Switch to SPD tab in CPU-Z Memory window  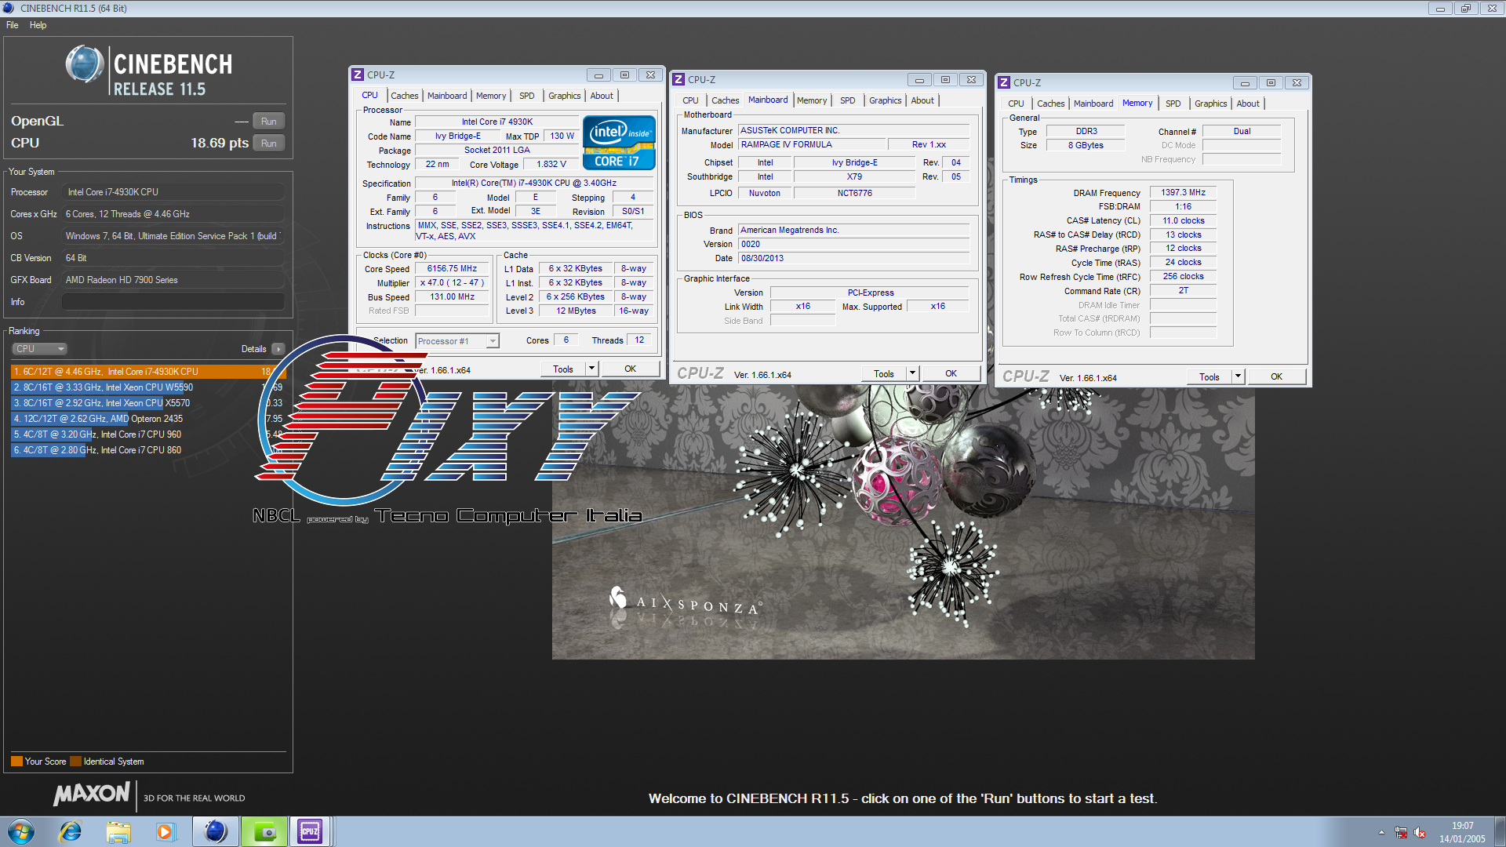tap(1173, 104)
